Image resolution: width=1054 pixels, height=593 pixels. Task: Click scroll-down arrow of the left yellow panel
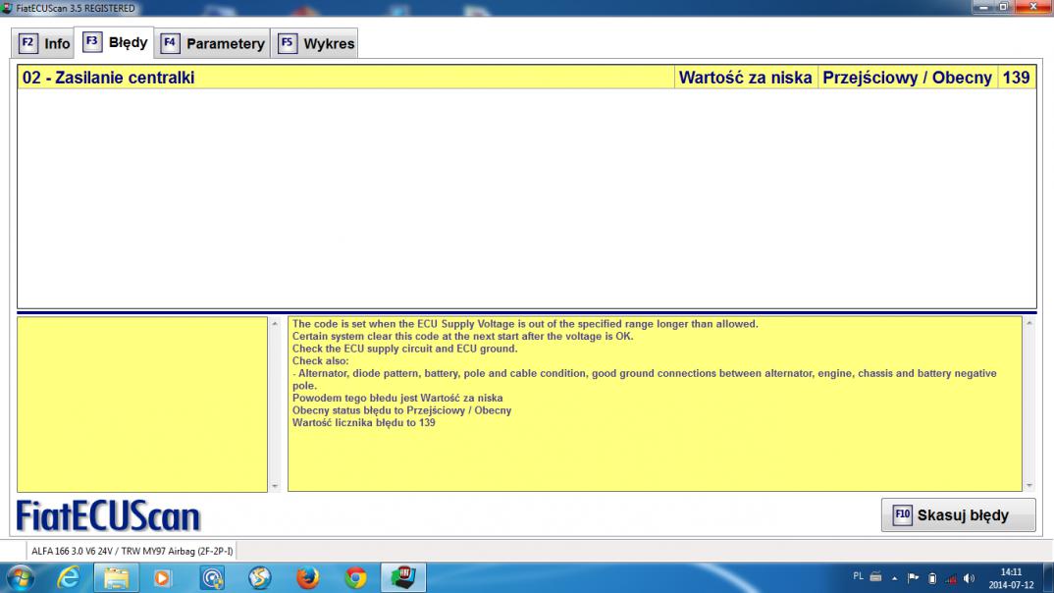pos(274,485)
